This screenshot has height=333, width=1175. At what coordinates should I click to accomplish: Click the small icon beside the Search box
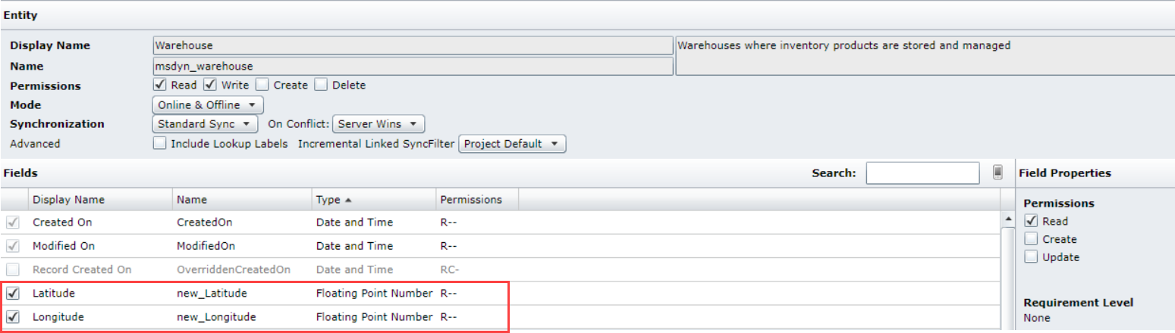pos(997,173)
